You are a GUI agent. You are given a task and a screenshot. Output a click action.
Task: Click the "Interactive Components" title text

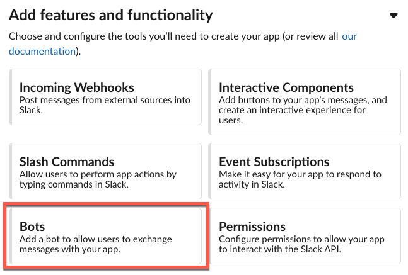(x=286, y=87)
